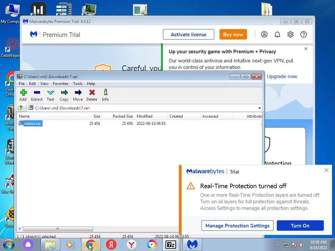Open Google Chrome from the taskbar
335x251 pixels.
click(x=91, y=244)
